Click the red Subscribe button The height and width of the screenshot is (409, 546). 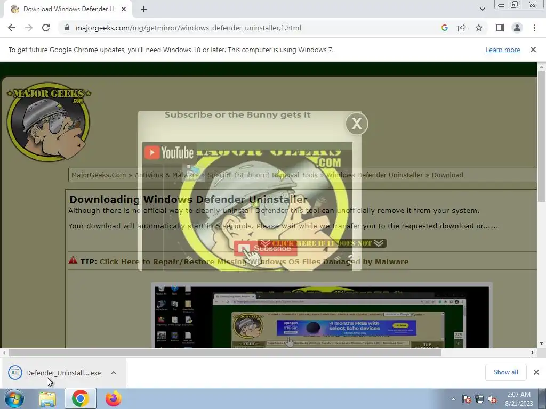266,248
